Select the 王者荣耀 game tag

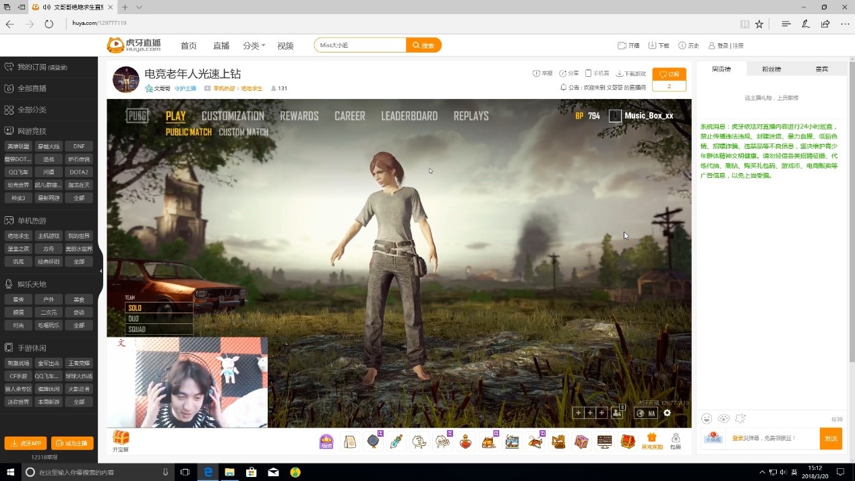[x=79, y=363]
